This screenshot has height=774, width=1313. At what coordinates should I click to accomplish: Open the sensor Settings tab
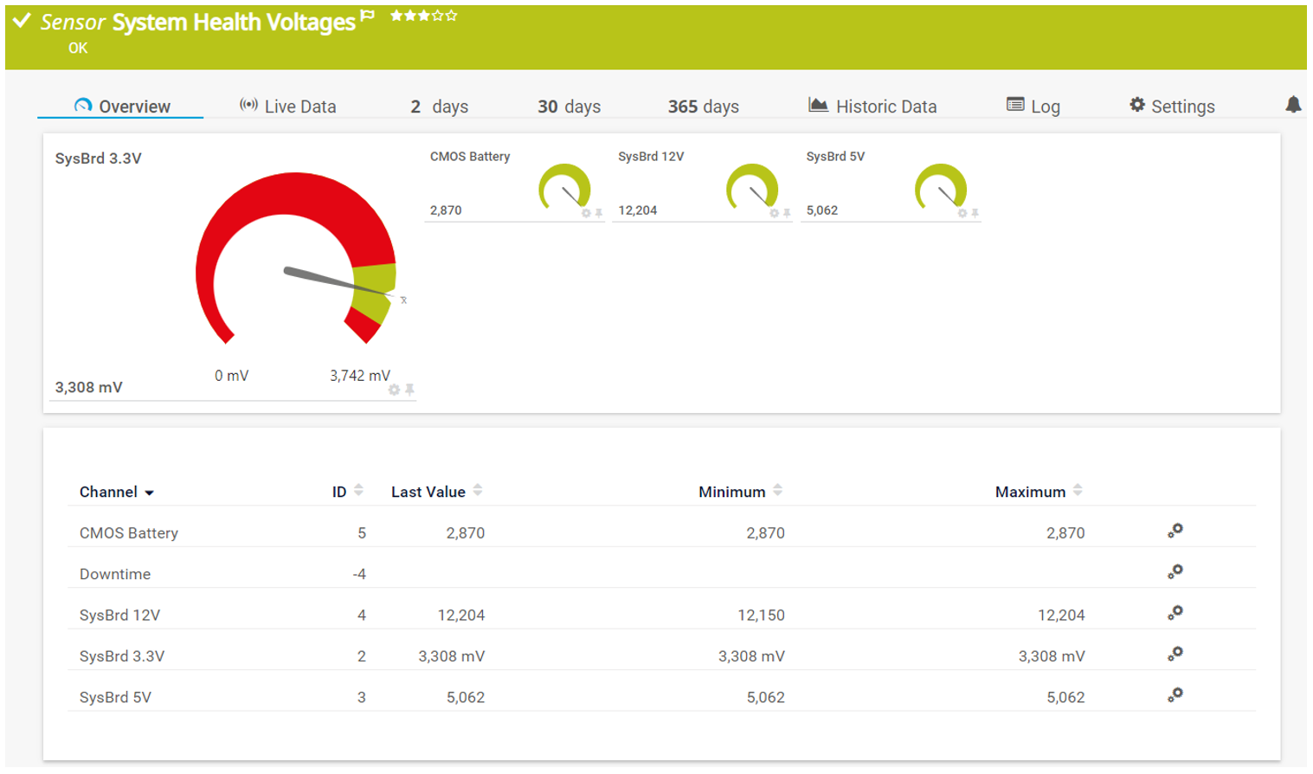click(1172, 106)
